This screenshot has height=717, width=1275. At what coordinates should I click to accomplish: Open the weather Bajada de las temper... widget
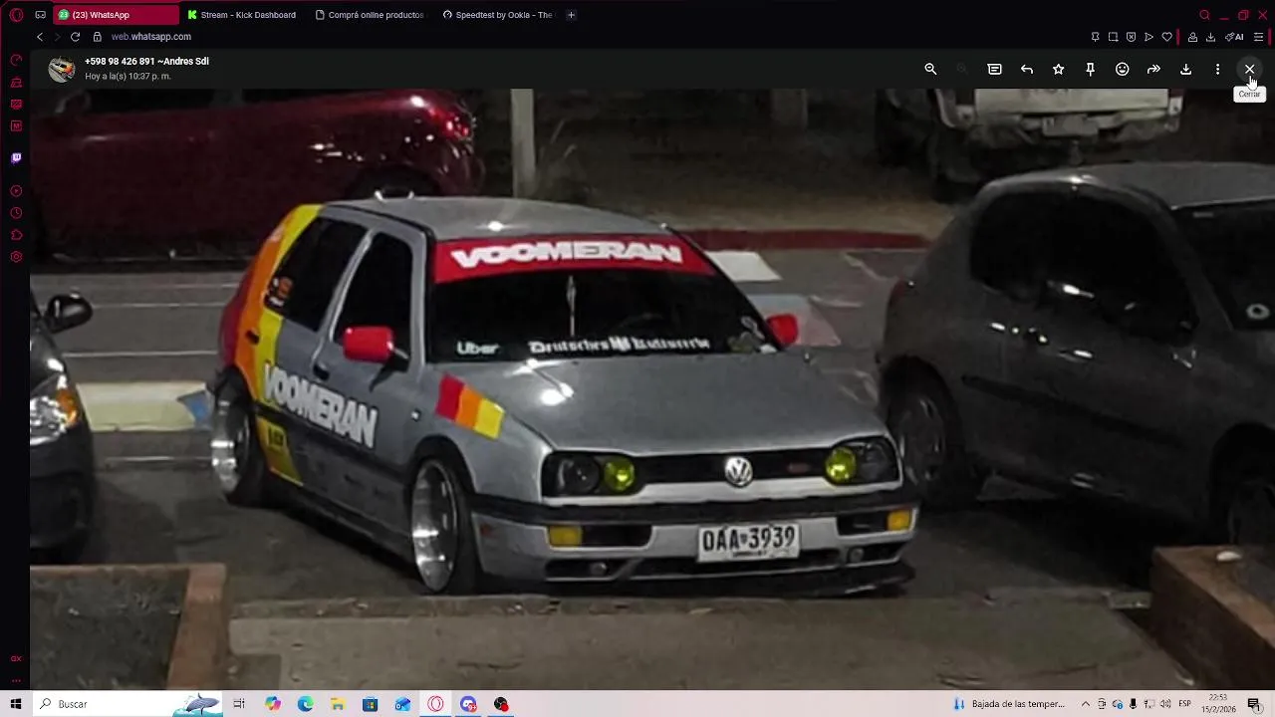point(1009,704)
